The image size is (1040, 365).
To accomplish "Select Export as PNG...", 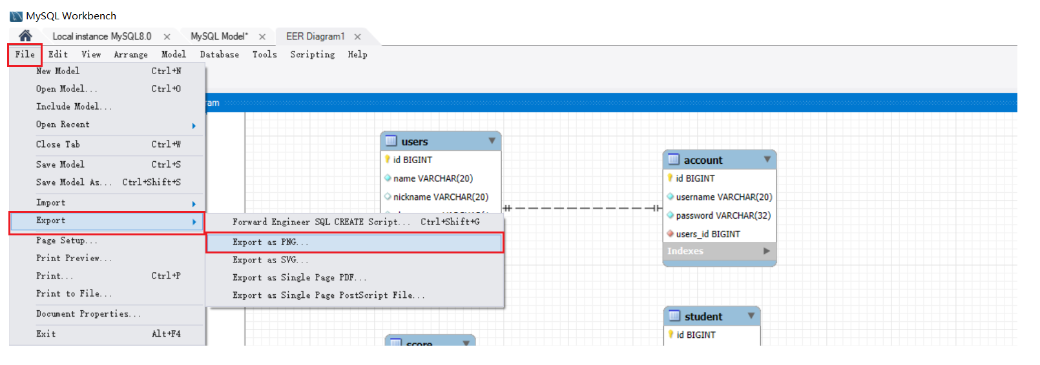I will tap(355, 242).
